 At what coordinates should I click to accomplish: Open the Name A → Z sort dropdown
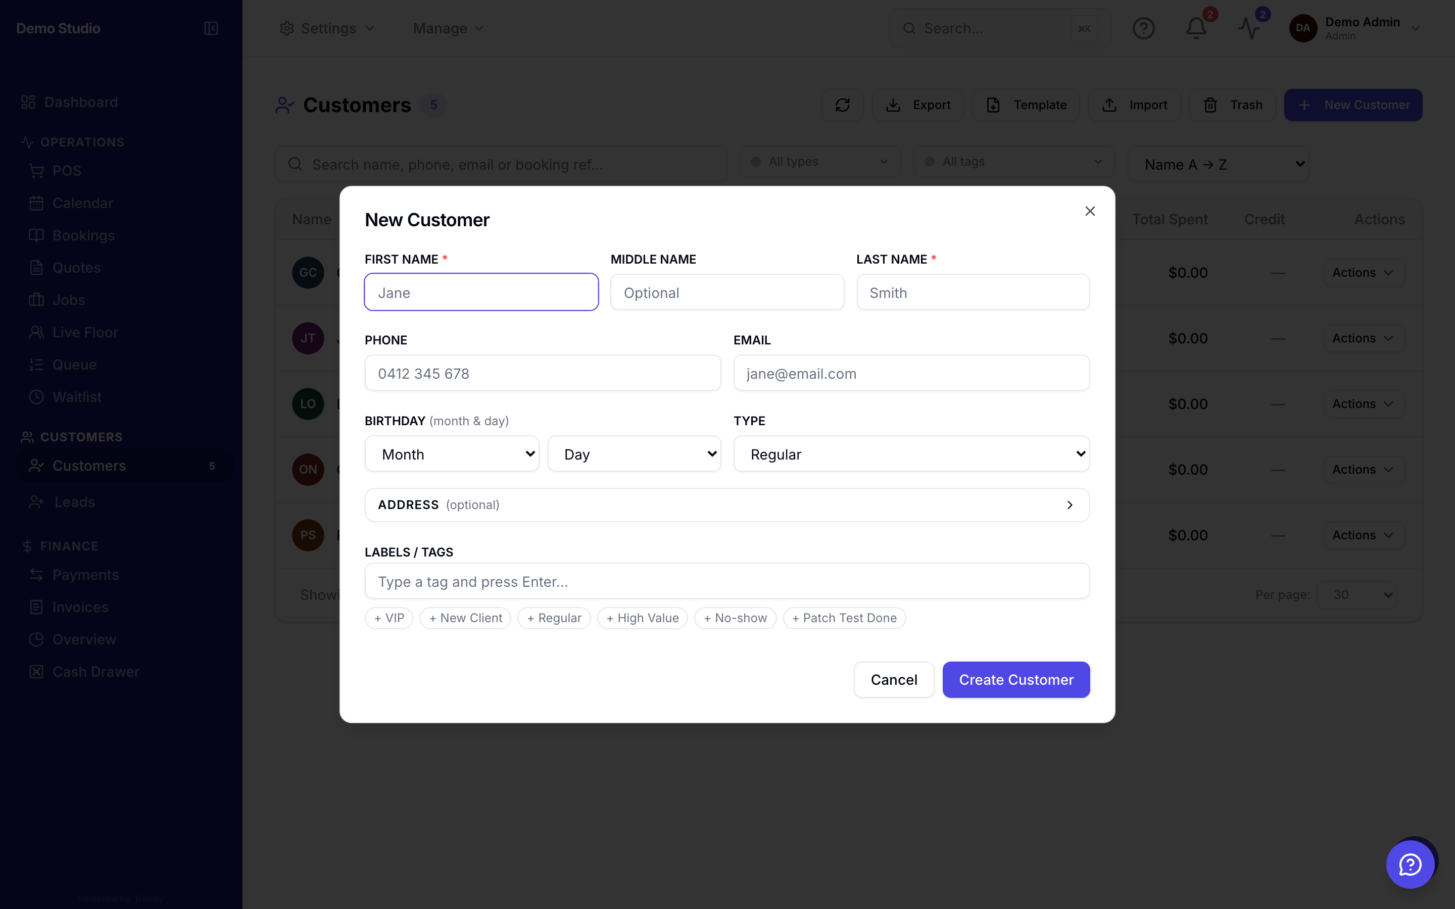pyautogui.click(x=1218, y=164)
